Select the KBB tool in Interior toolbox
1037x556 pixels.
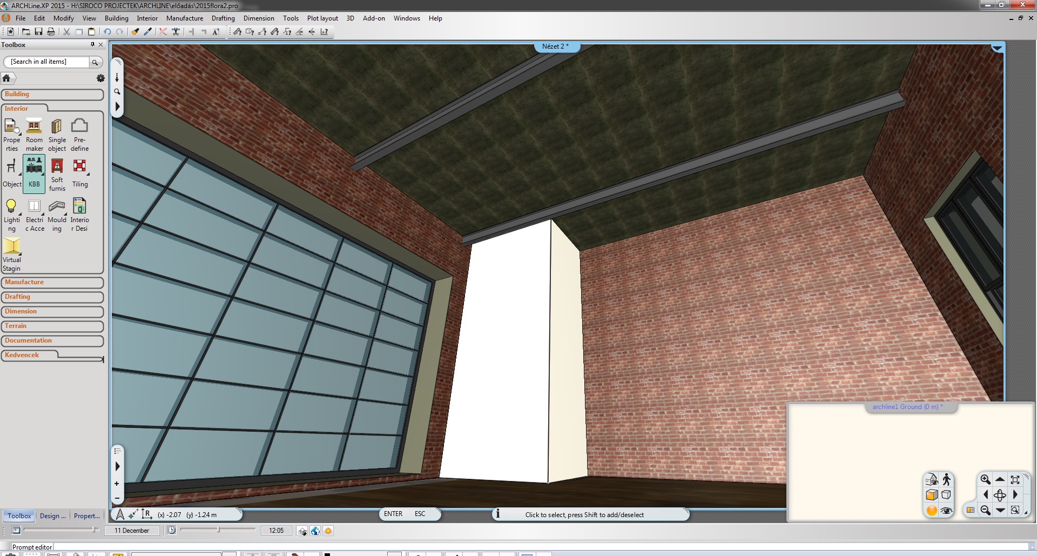tap(34, 172)
